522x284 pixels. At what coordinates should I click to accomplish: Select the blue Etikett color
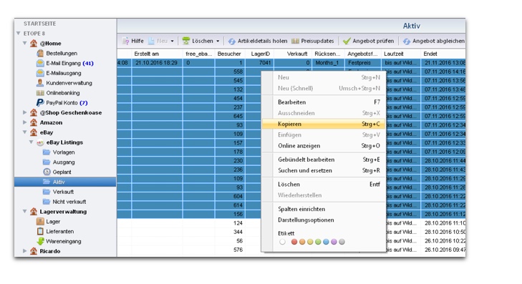click(326, 242)
